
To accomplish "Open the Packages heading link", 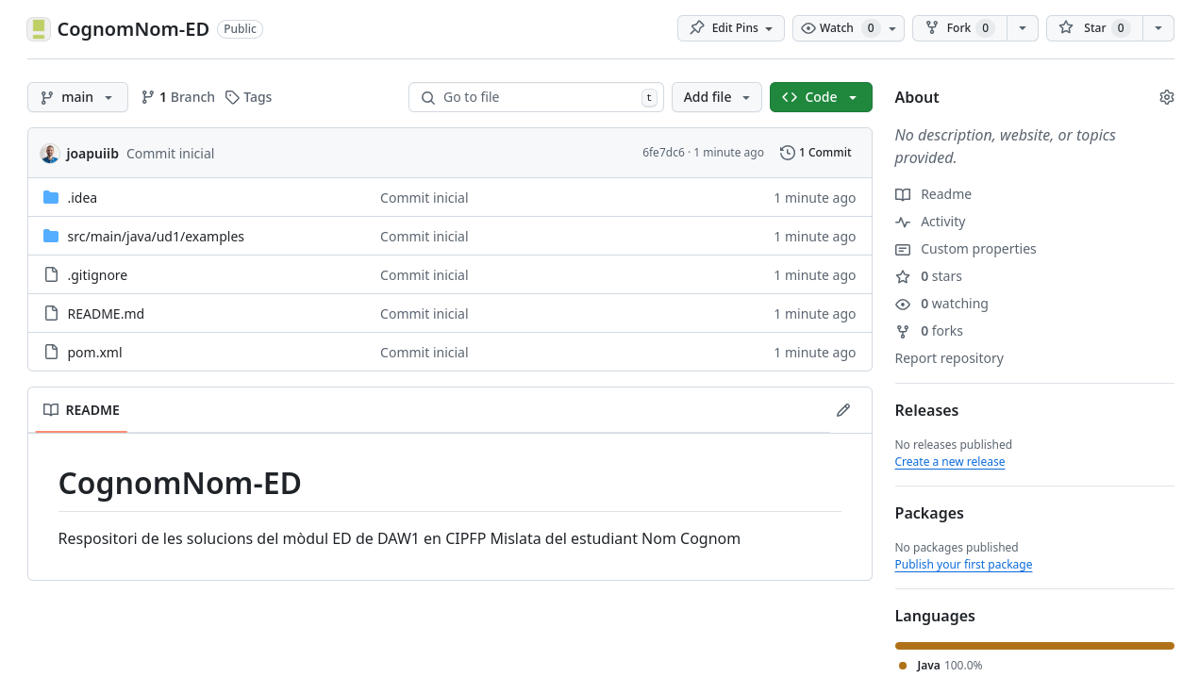I will [x=929, y=513].
